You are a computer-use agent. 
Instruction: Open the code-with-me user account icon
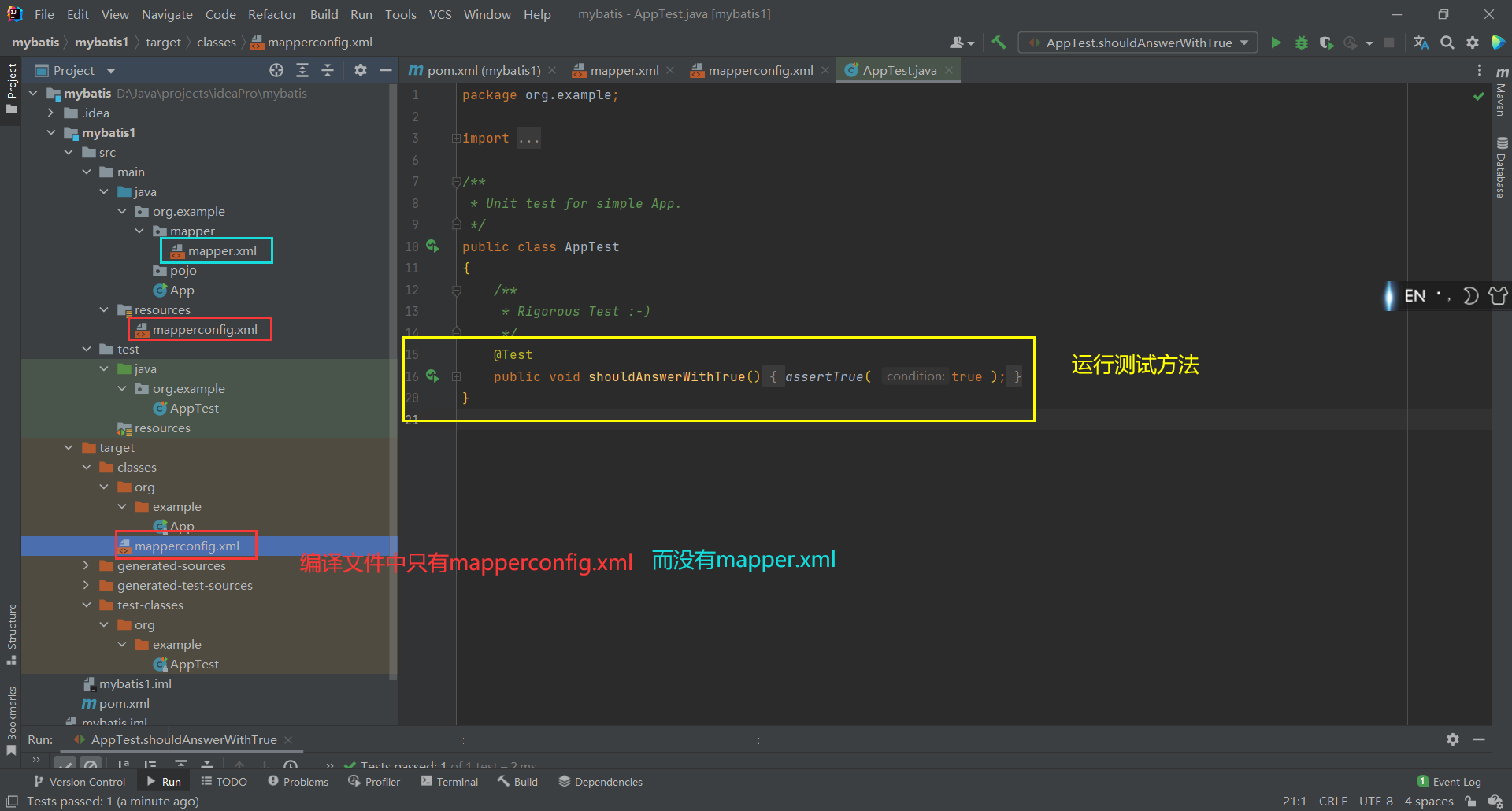[962, 43]
